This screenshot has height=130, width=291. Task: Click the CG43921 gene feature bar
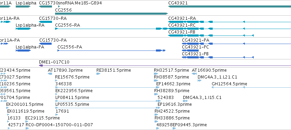(x=229, y=6)
